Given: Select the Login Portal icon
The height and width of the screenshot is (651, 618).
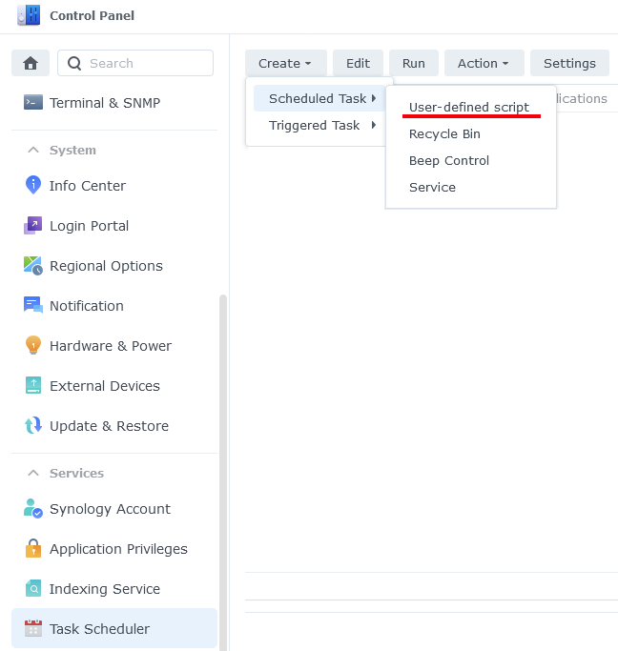Looking at the screenshot, I should [33, 226].
